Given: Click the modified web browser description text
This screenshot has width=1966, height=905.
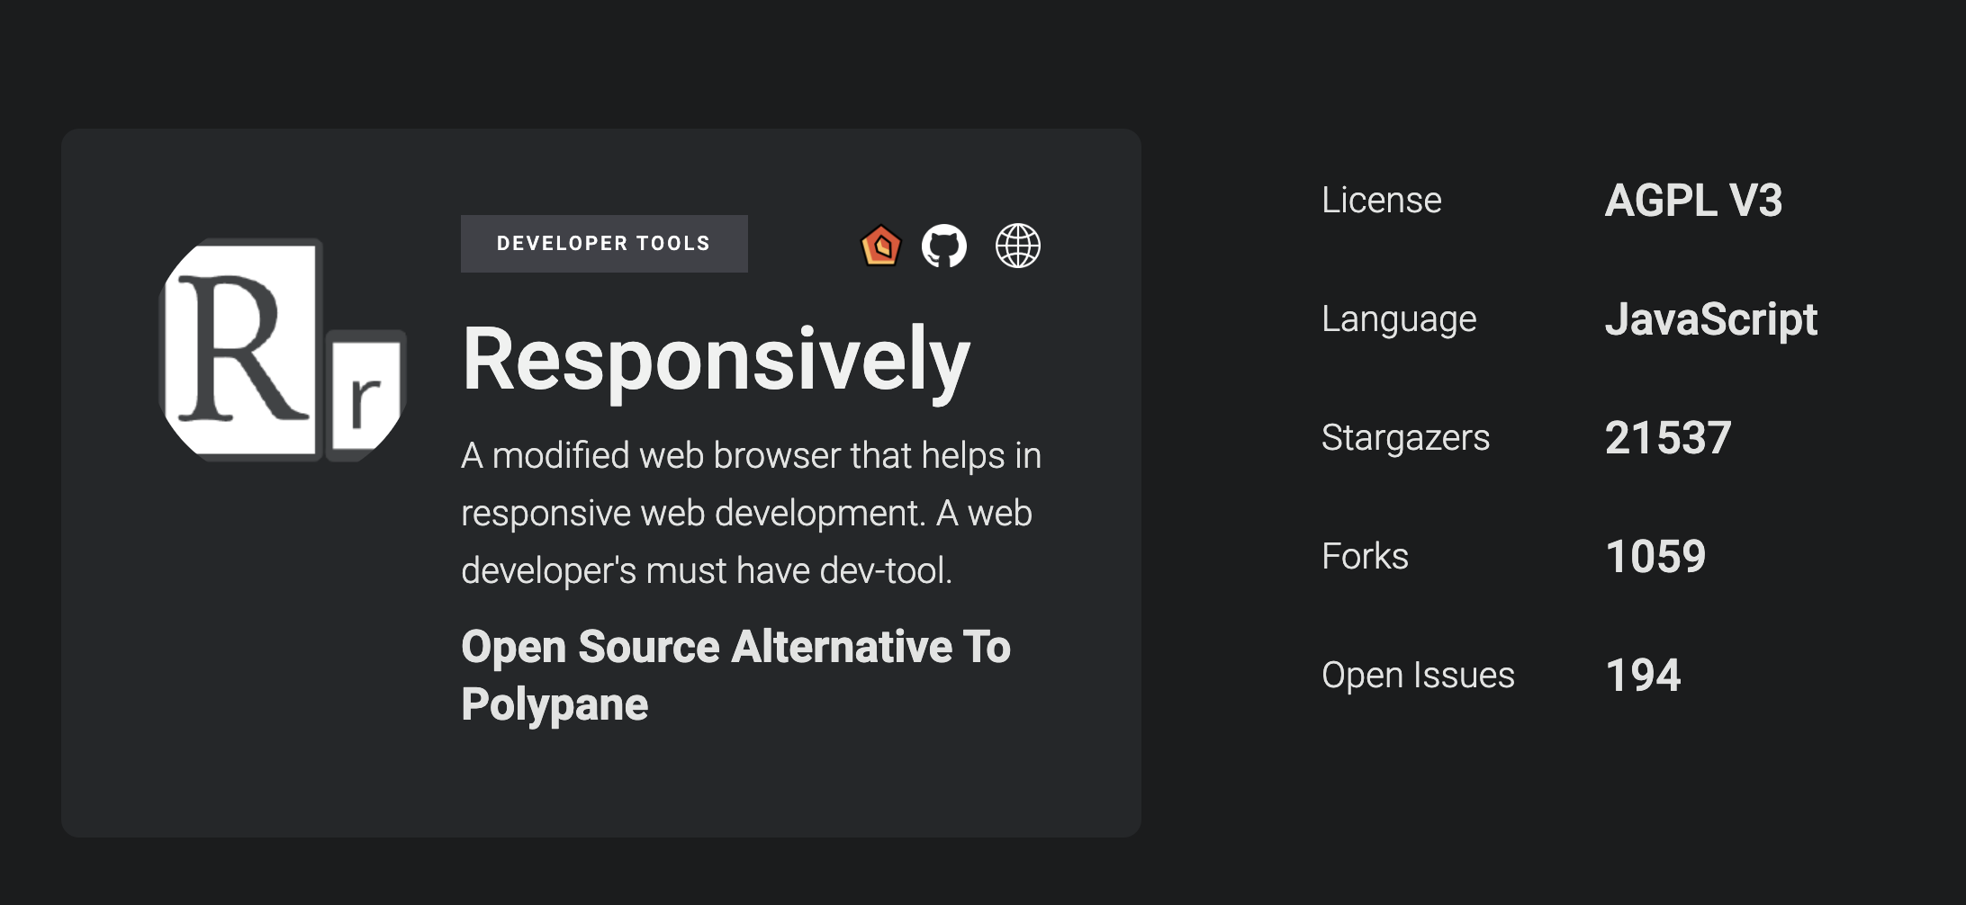Looking at the screenshot, I should 750,513.
